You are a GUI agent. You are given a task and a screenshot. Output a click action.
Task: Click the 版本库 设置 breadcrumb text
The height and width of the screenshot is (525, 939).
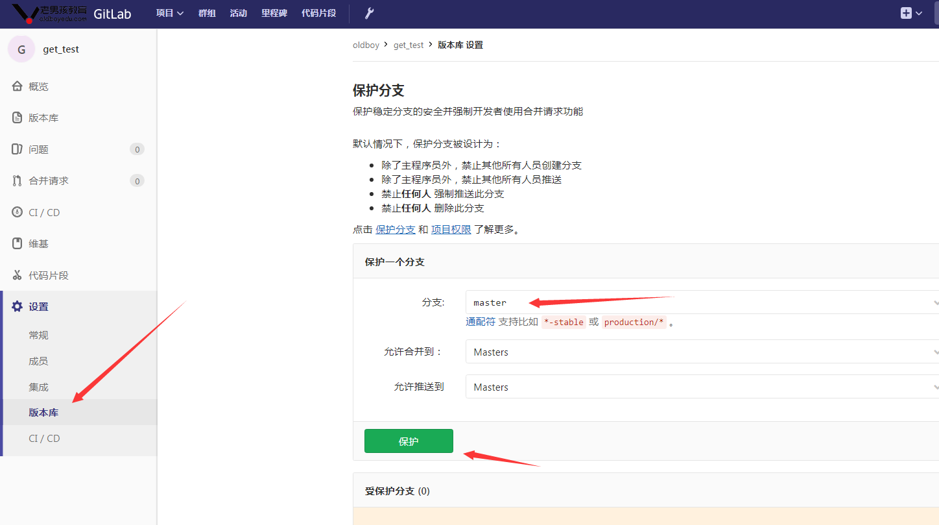[460, 45]
